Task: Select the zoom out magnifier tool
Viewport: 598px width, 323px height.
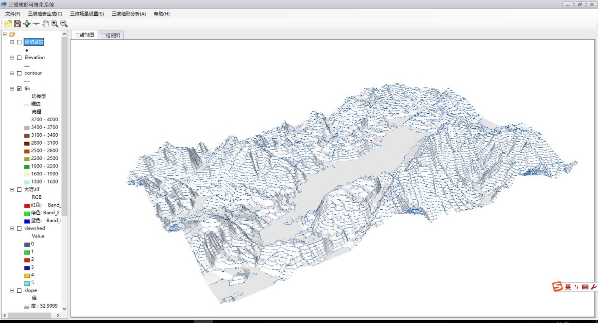Action: [64, 23]
